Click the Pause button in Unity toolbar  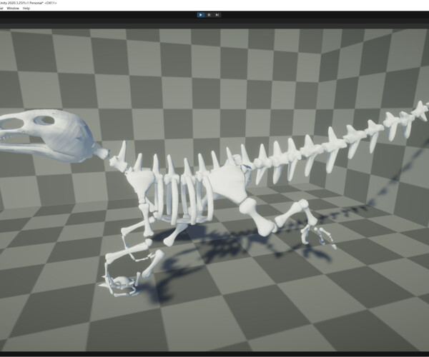pos(209,15)
